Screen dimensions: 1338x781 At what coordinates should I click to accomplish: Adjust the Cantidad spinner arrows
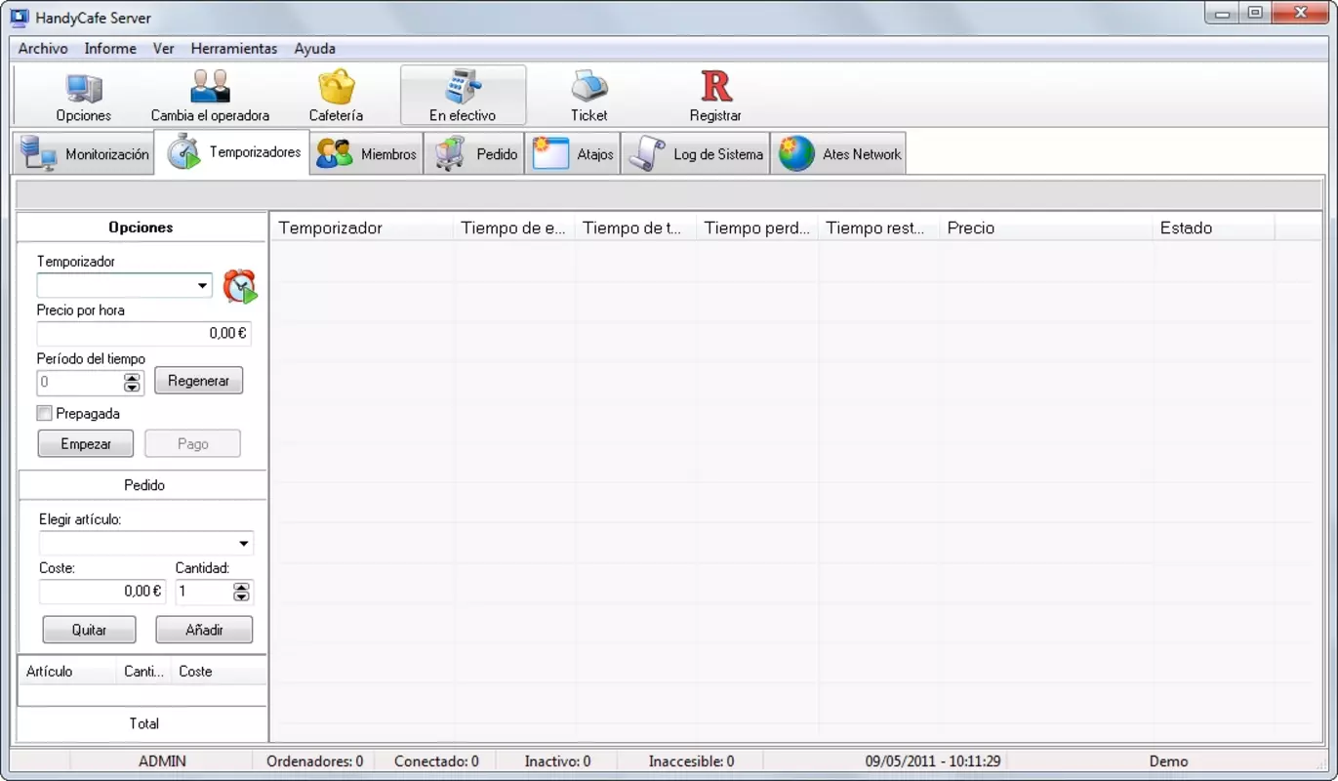click(x=242, y=591)
